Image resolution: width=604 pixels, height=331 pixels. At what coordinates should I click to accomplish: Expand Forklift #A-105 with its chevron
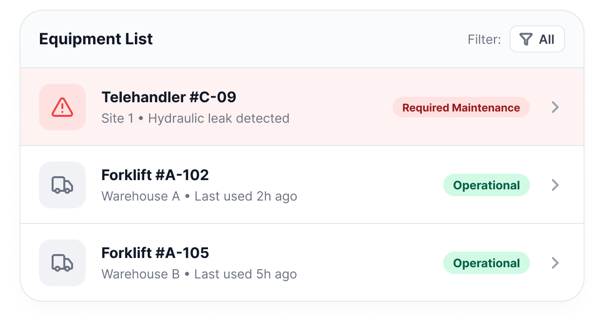click(555, 263)
